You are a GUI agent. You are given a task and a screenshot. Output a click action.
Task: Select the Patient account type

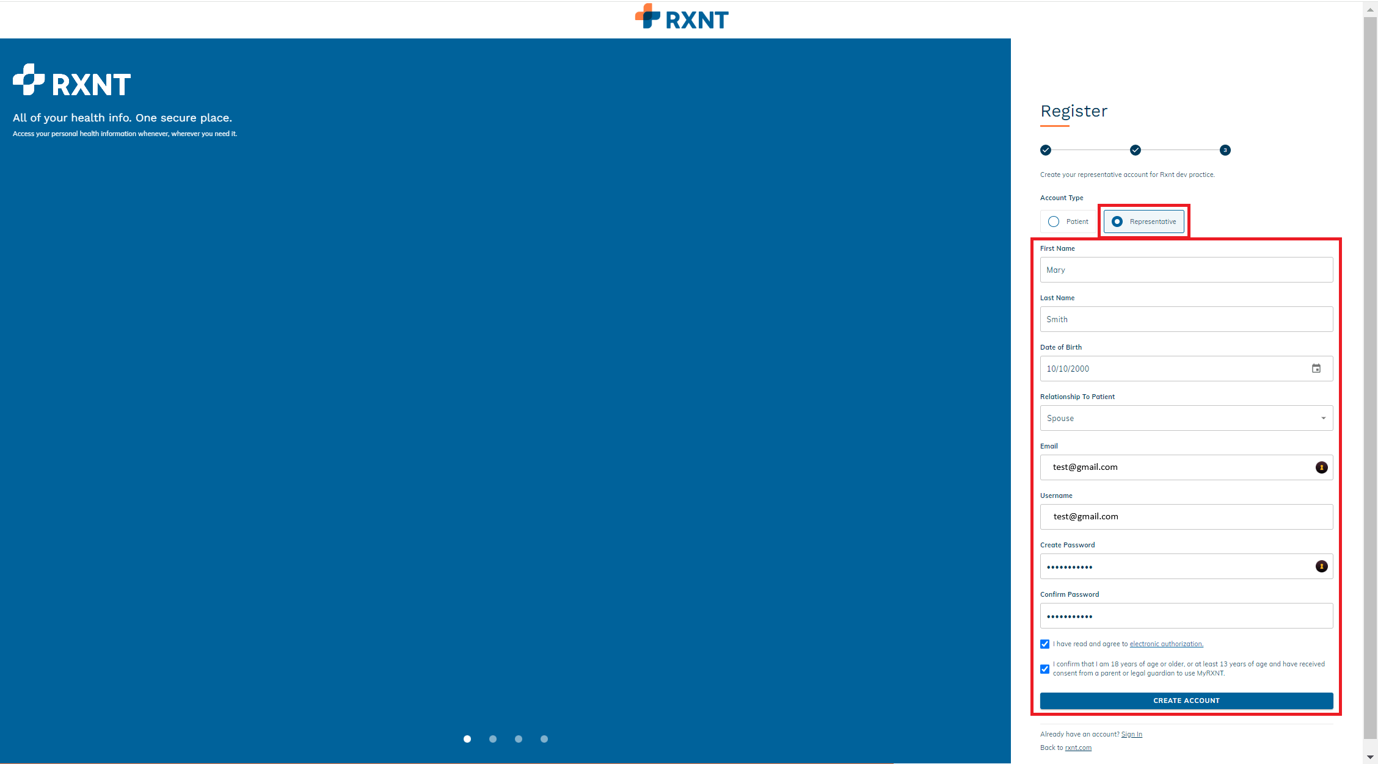1054,222
